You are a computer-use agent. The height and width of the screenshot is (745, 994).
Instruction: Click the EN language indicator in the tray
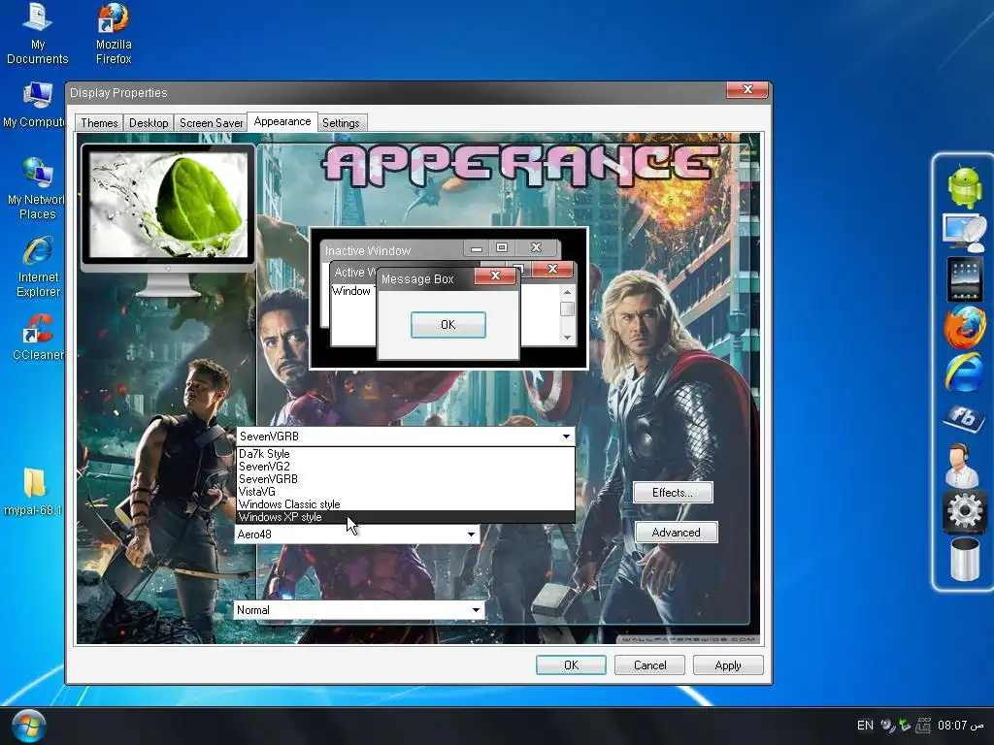(x=865, y=726)
